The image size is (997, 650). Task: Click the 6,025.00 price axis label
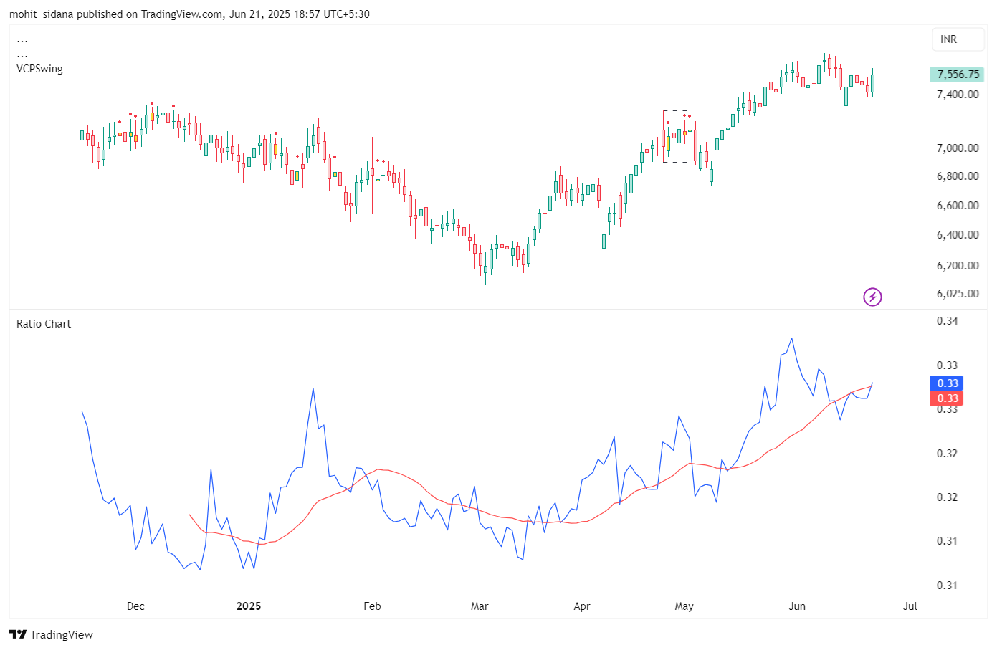click(x=958, y=293)
